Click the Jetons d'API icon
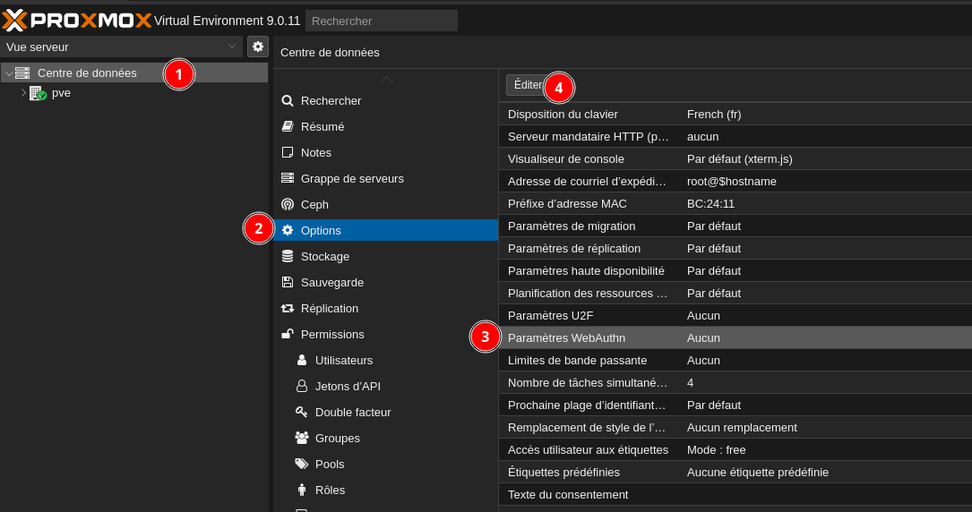The image size is (972, 512). (302, 386)
